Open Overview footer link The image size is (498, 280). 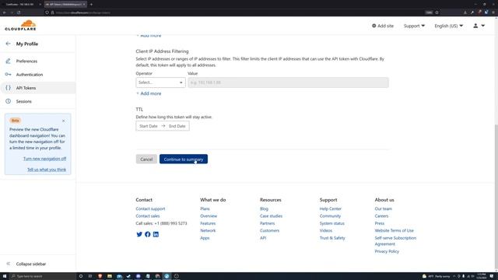tap(209, 216)
